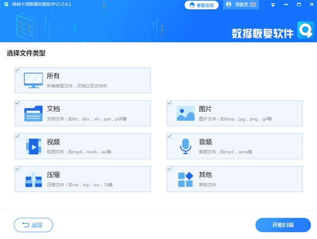Start scanning with 开始扫描 button
The width and height of the screenshot is (317, 239).
(283, 225)
